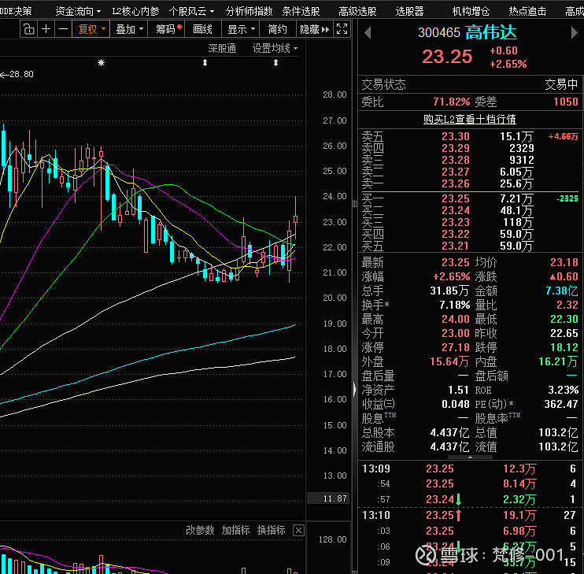Open 设置均线 moving average dropdown

pyautogui.click(x=275, y=48)
